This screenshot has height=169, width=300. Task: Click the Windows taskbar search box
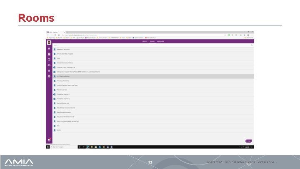[x=64, y=147]
